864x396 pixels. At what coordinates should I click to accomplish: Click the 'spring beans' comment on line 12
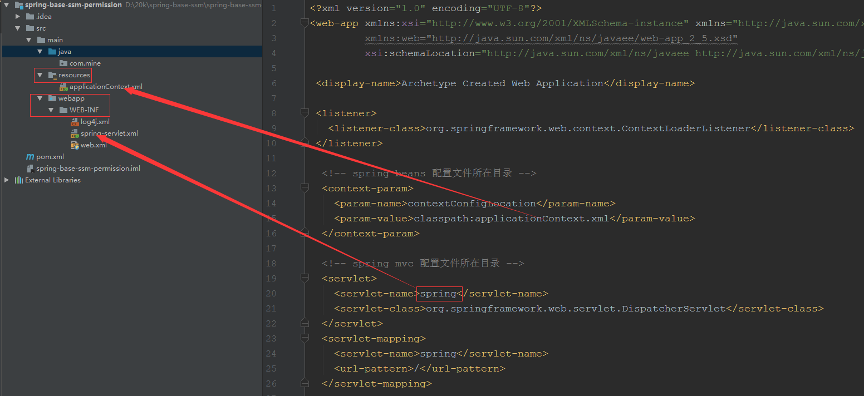(x=429, y=174)
